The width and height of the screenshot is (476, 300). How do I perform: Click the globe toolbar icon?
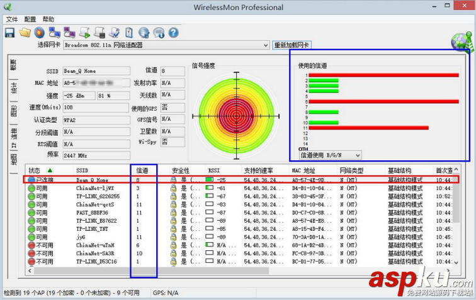144,33
